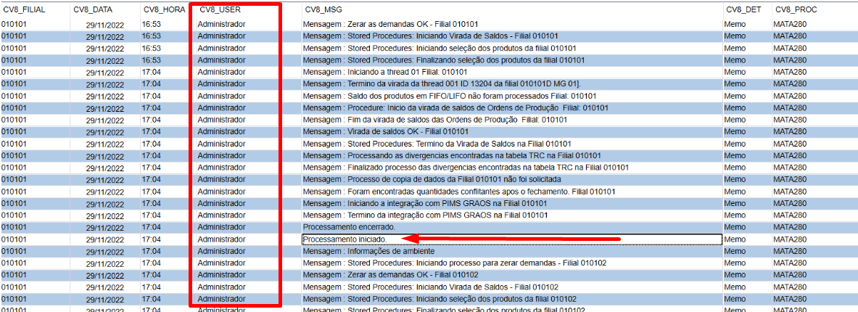This screenshot has height=312, width=858.
Task: Select the CV8_DET column header
Action: (743, 10)
